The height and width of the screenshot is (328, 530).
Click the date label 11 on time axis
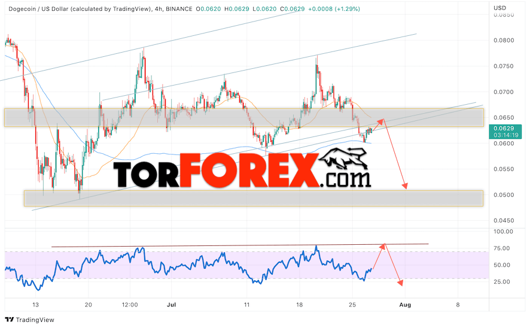point(246,305)
